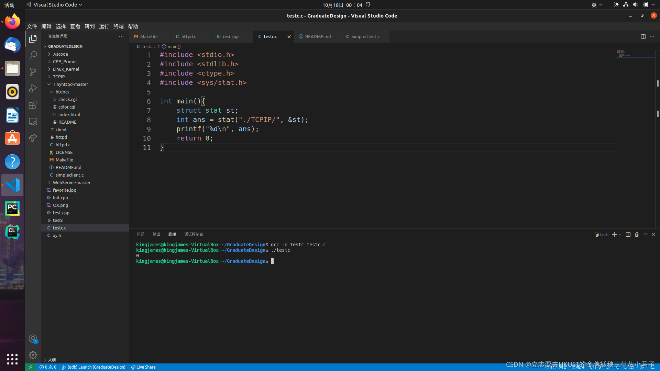Switch to the README.md tab
Image resolution: width=660 pixels, height=371 pixels.
coord(317,36)
